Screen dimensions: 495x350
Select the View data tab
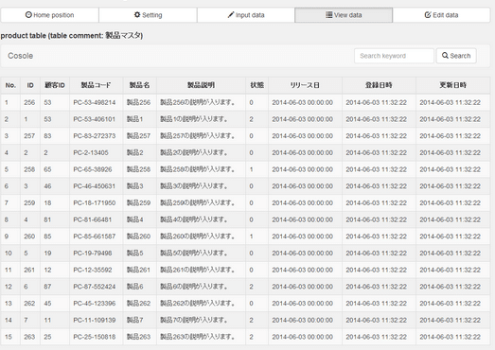[x=344, y=15]
